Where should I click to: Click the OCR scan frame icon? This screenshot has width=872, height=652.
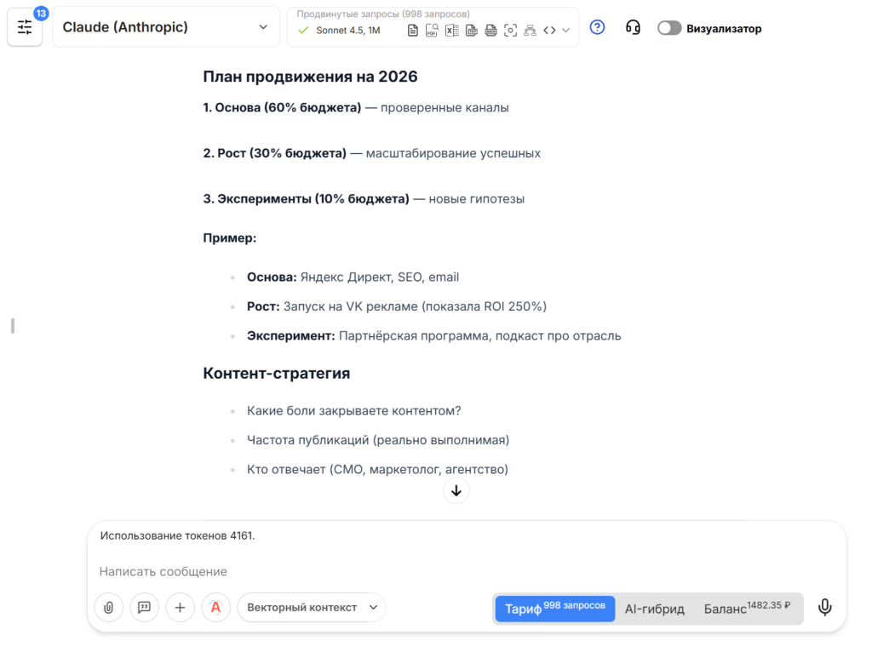510,29
